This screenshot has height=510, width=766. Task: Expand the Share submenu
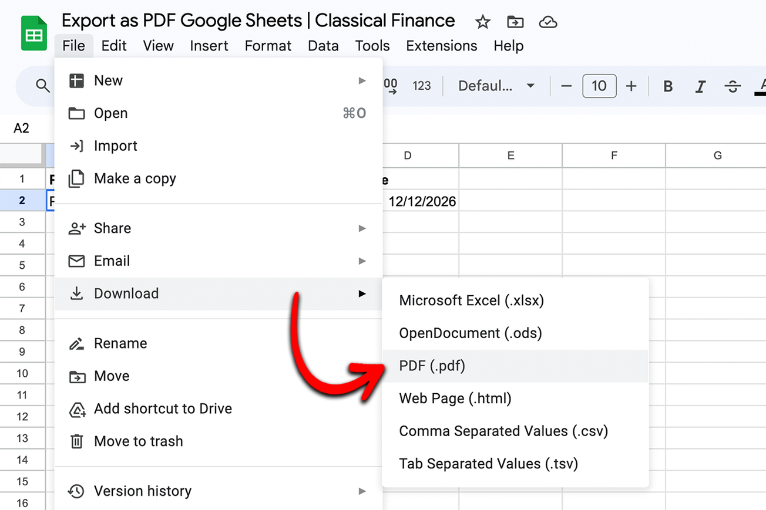(x=112, y=228)
